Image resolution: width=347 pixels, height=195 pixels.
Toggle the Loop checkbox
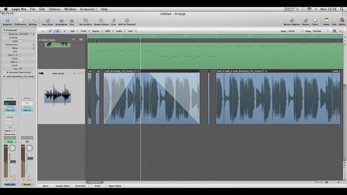(x=21, y=41)
